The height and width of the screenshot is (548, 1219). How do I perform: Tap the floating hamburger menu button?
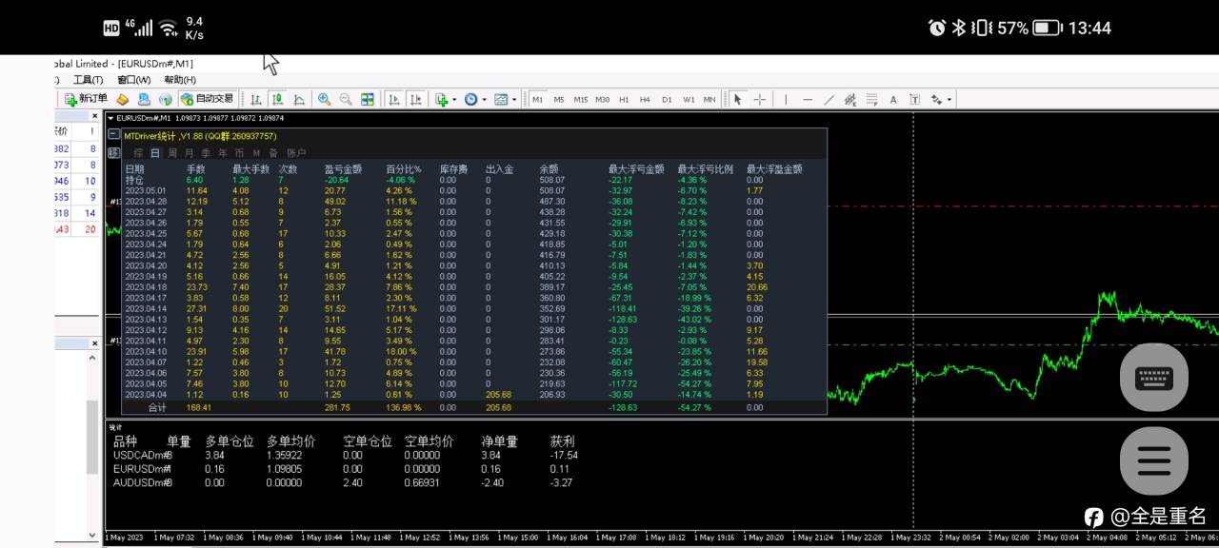click(1153, 461)
